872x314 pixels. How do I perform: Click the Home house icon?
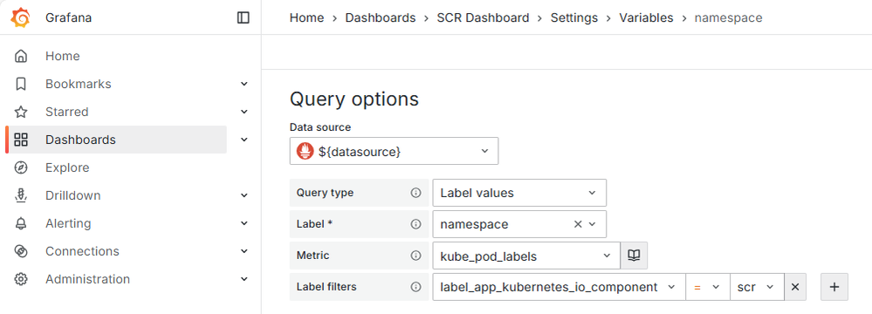point(21,56)
